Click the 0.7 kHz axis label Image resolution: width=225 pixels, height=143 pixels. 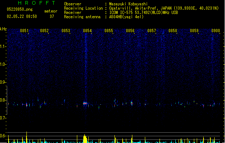[3, 118]
